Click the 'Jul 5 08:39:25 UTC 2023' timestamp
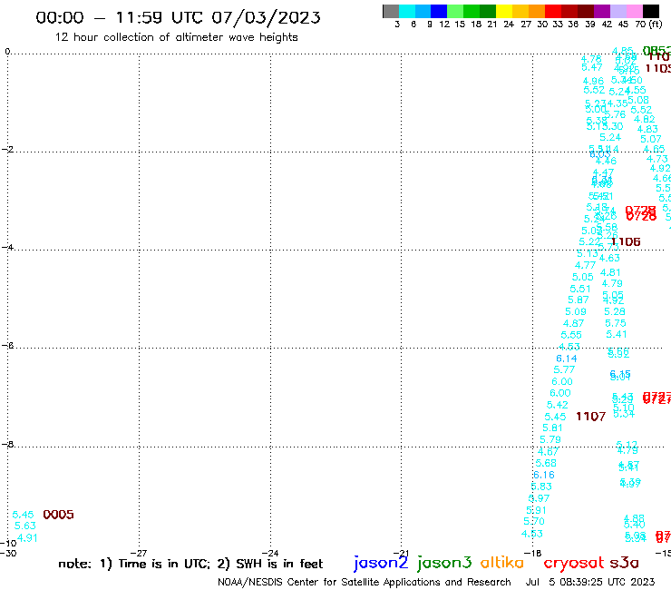The height and width of the screenshot is (590, 671). tap(590, 582)
